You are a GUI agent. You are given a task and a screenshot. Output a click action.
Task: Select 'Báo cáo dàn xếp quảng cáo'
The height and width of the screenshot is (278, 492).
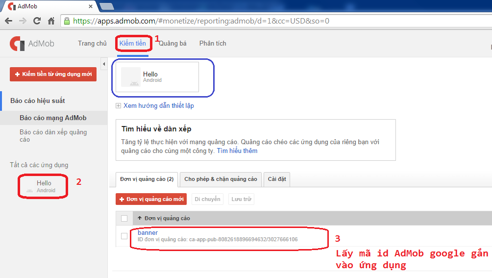53,136
